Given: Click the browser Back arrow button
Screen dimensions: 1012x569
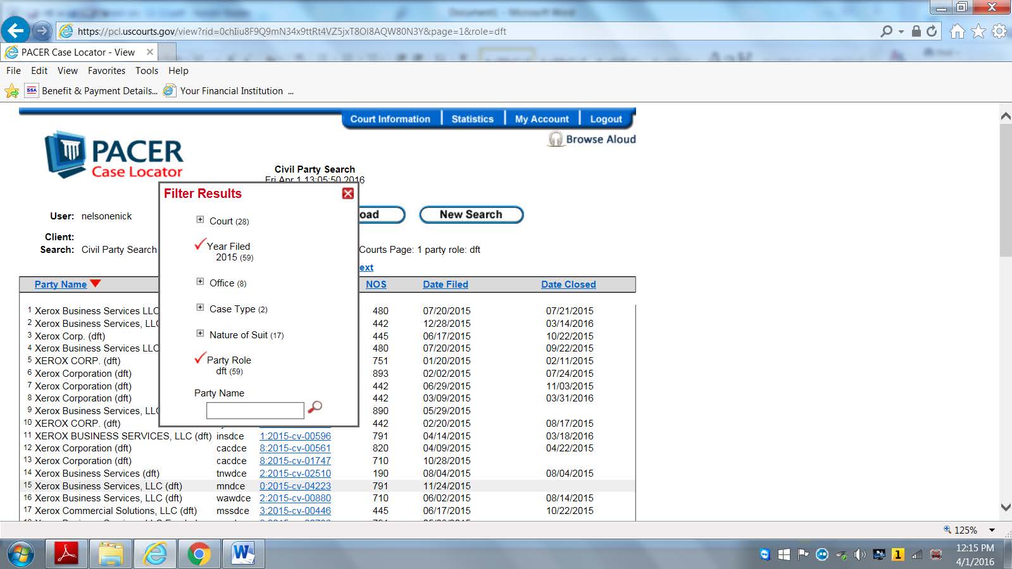Looking at the screenshot, I should click(x=15, y=30).
